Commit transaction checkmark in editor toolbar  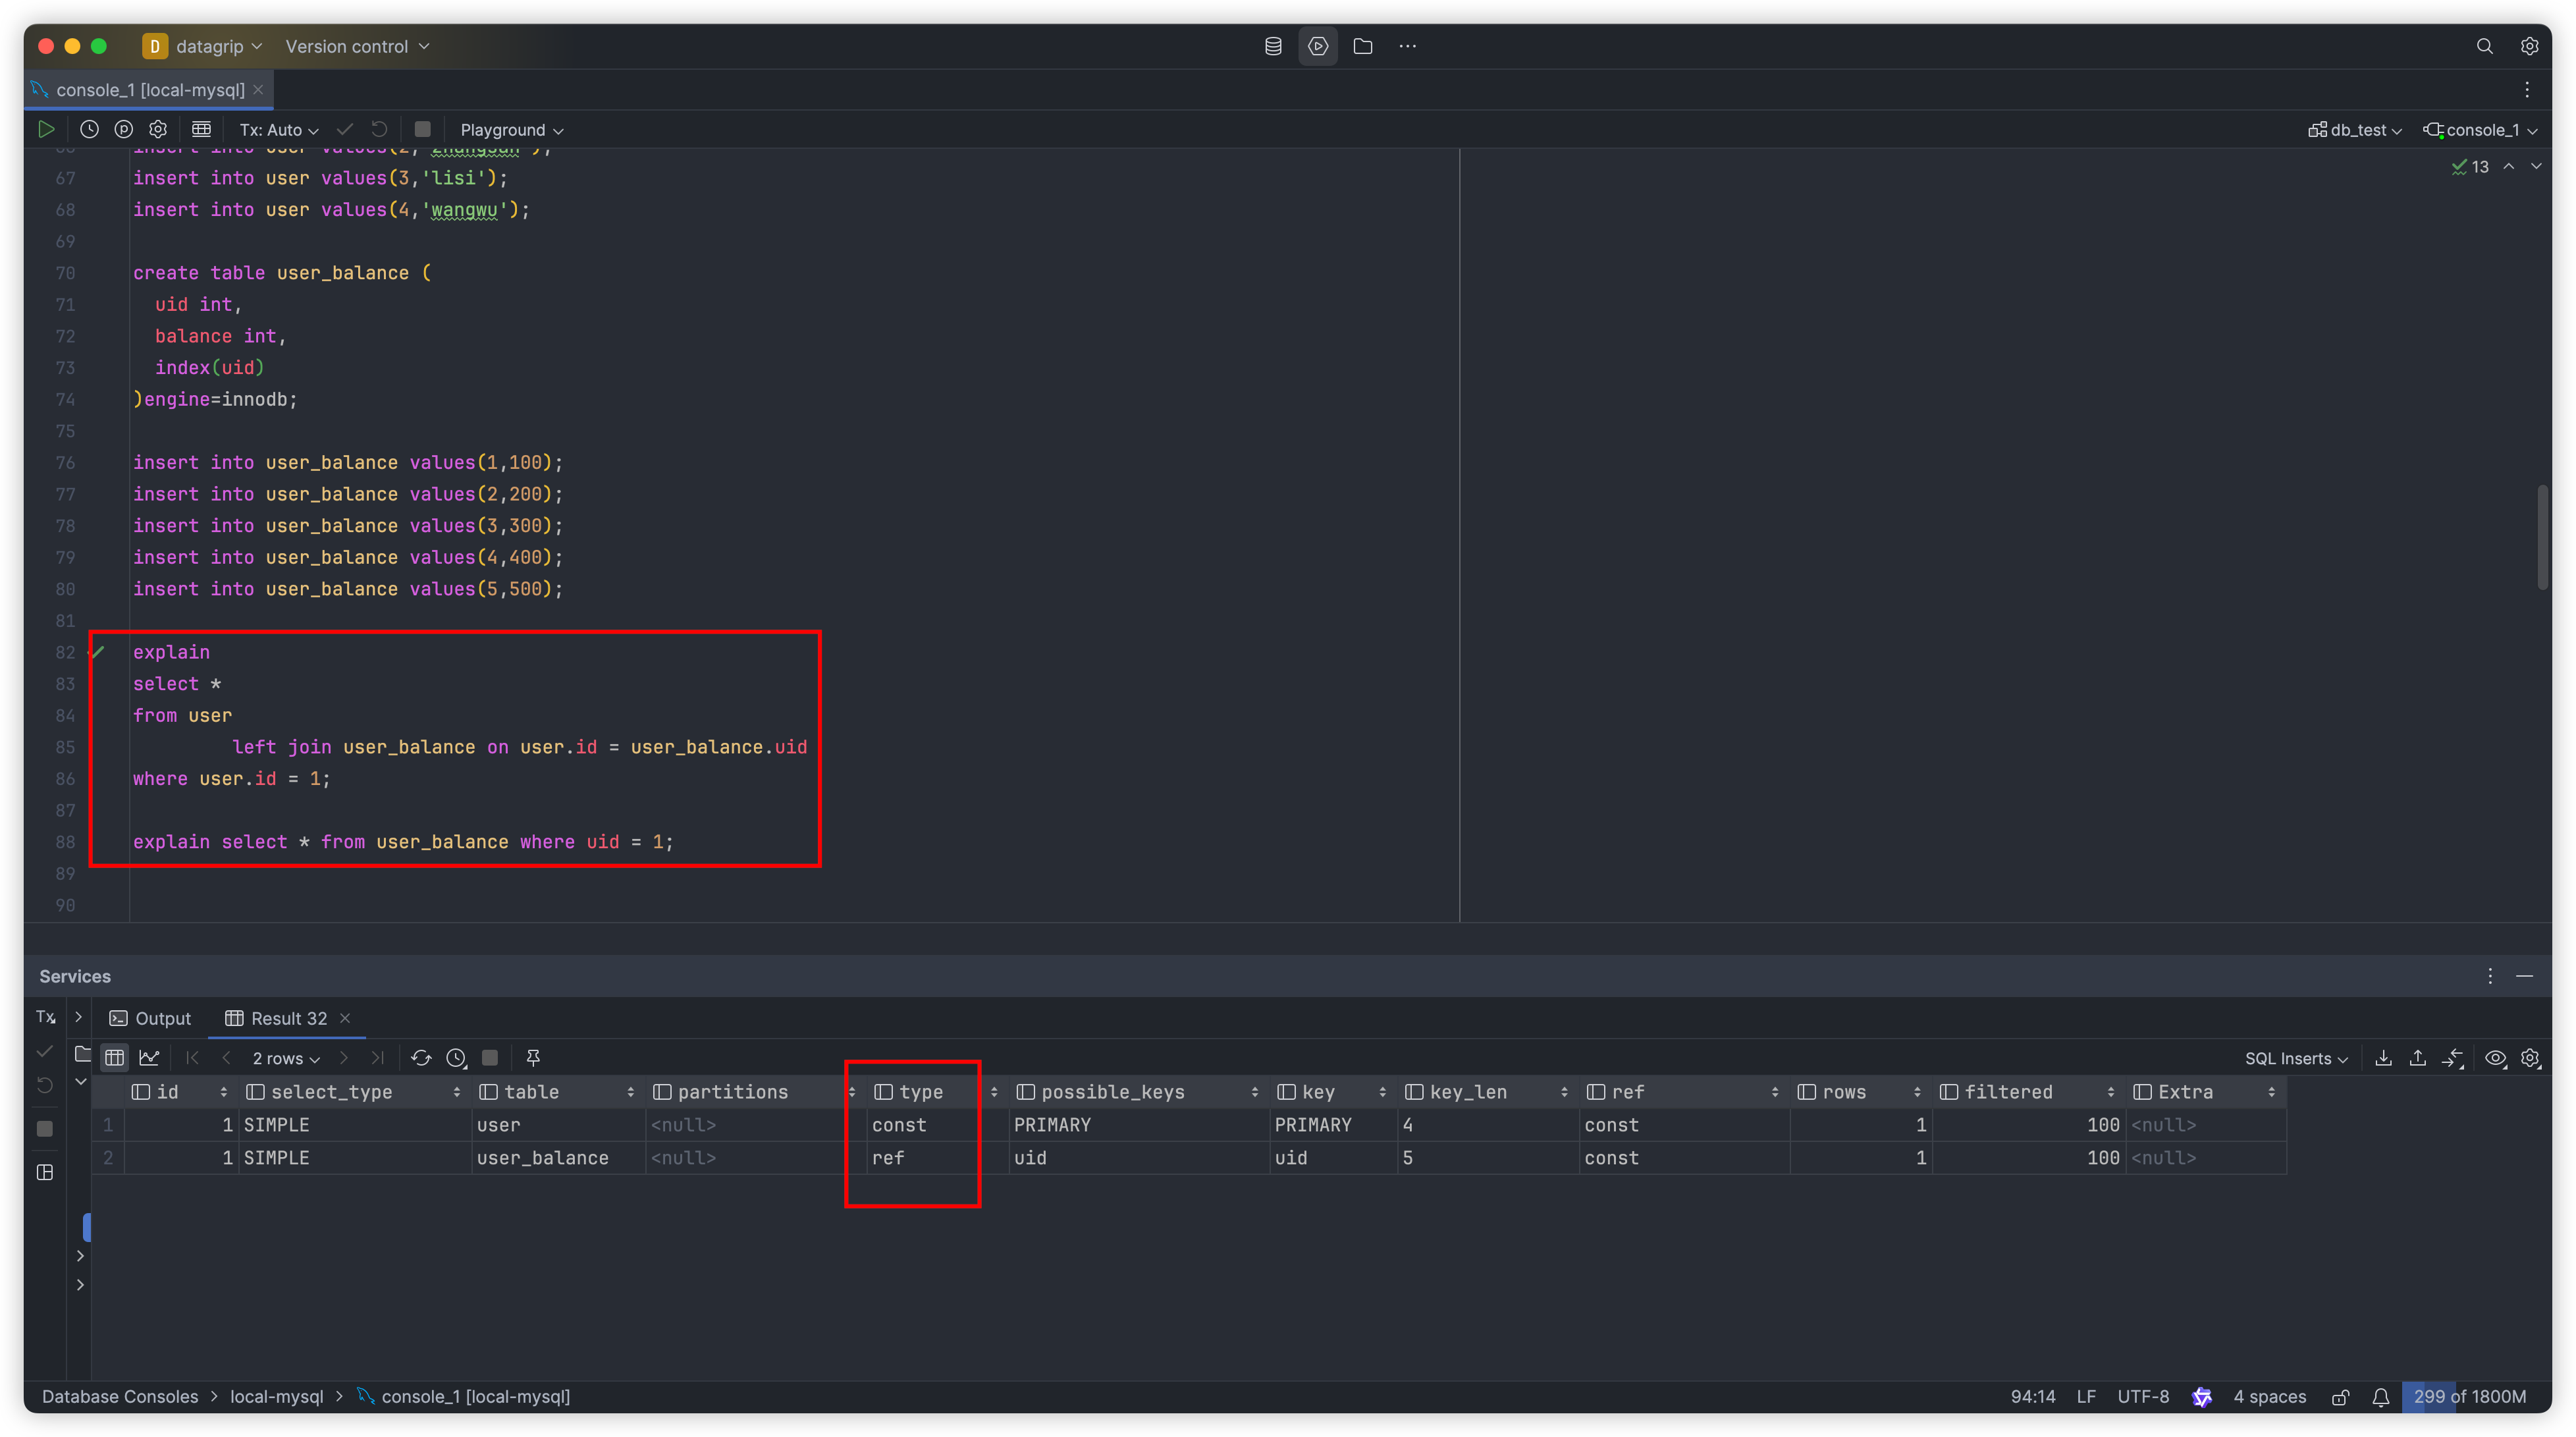345,129
